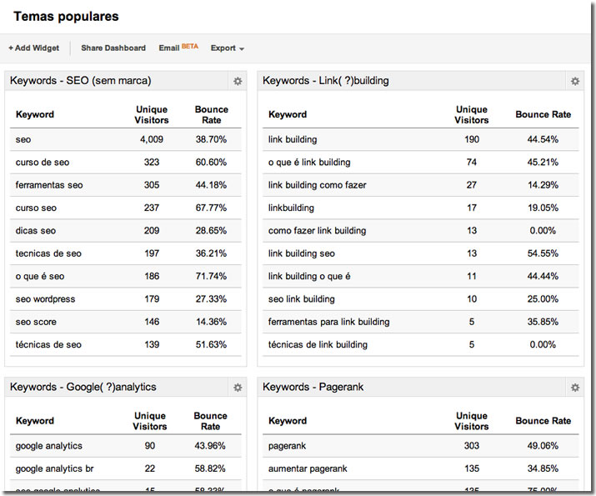Viewport: 596px width, 496px height.
Task: Click 'link building como fazer' keyword row
Action: coord(317,185)
